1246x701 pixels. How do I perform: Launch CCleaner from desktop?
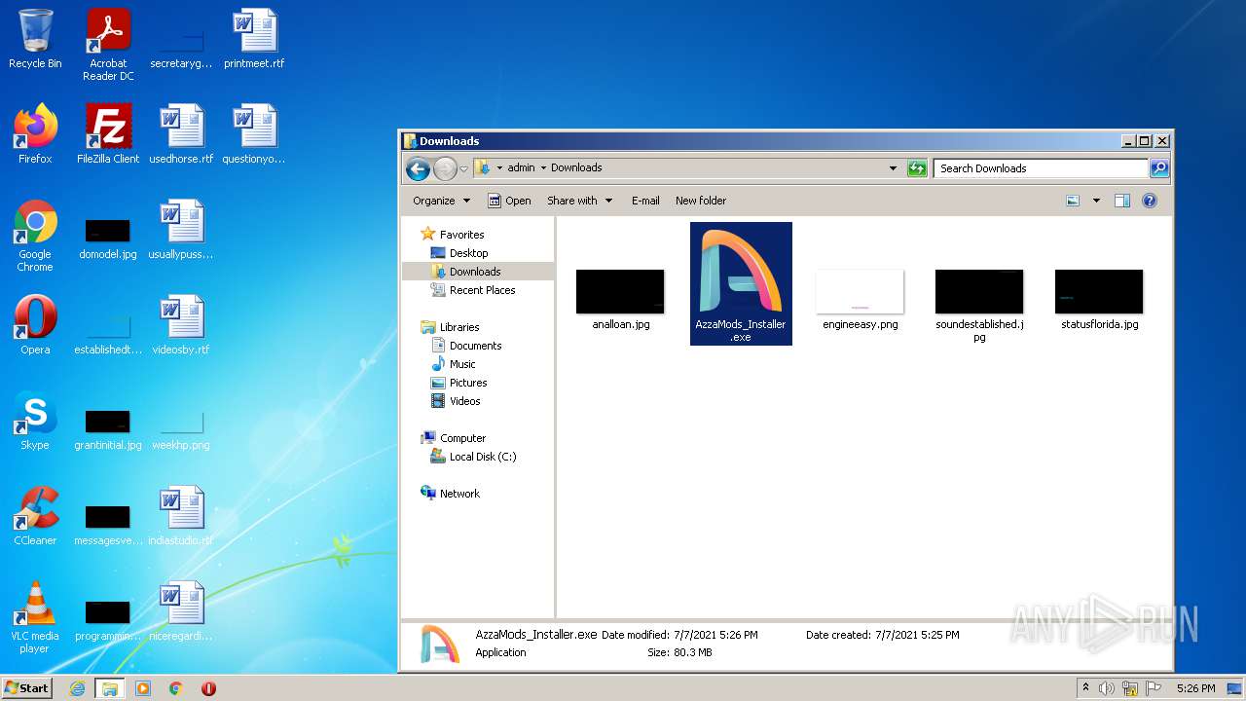35,515
